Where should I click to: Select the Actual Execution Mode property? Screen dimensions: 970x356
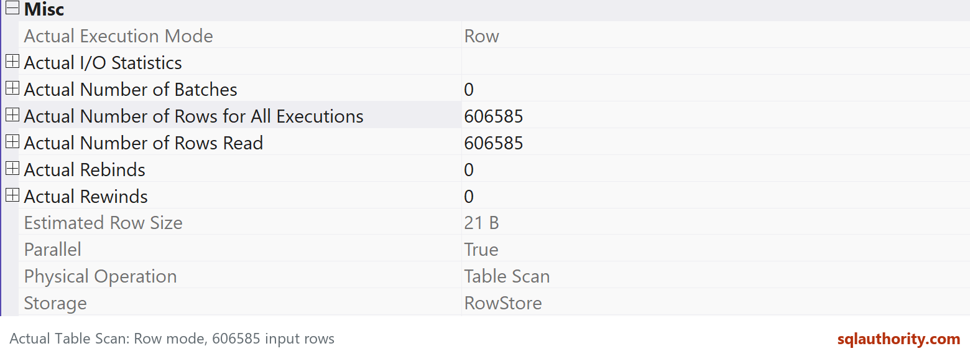tap(118, 36)
